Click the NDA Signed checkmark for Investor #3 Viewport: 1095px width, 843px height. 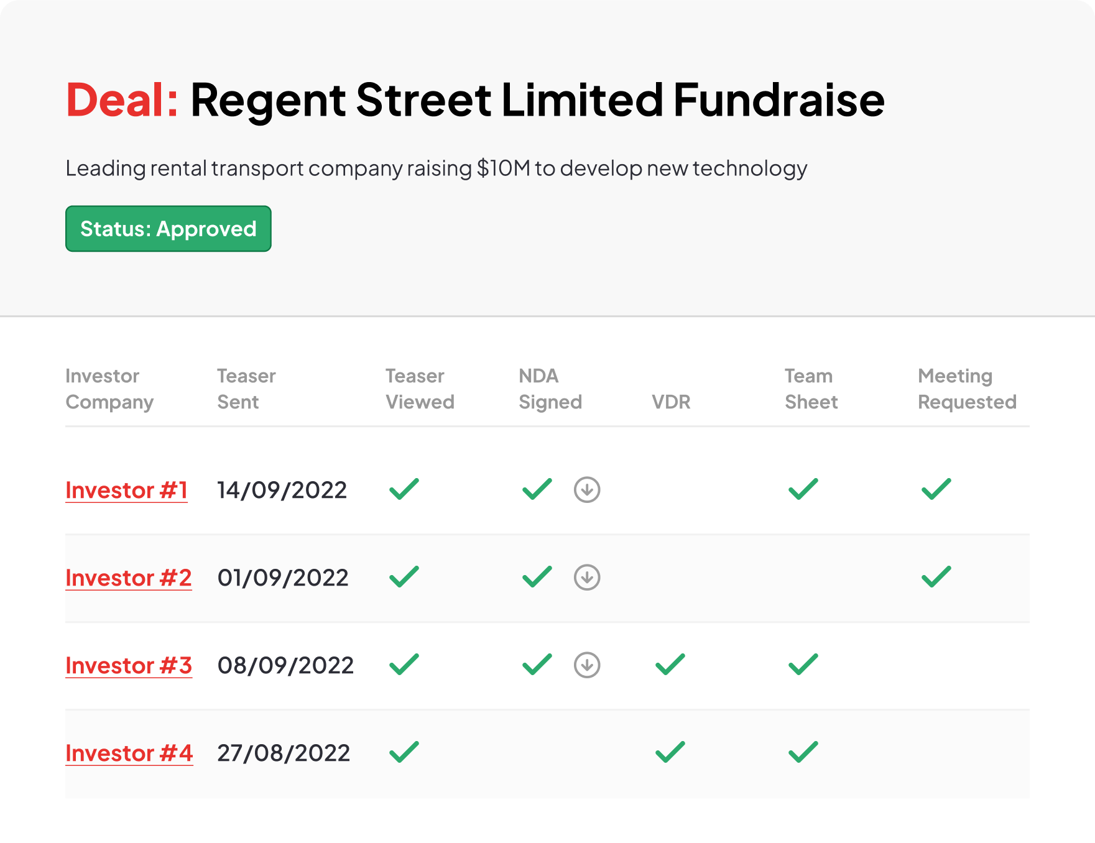point(536,665)
